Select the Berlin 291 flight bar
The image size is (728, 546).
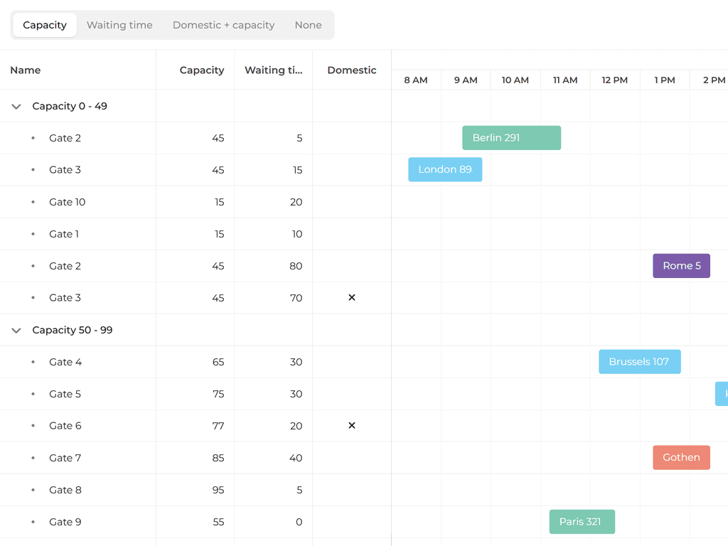pos(511,138)
